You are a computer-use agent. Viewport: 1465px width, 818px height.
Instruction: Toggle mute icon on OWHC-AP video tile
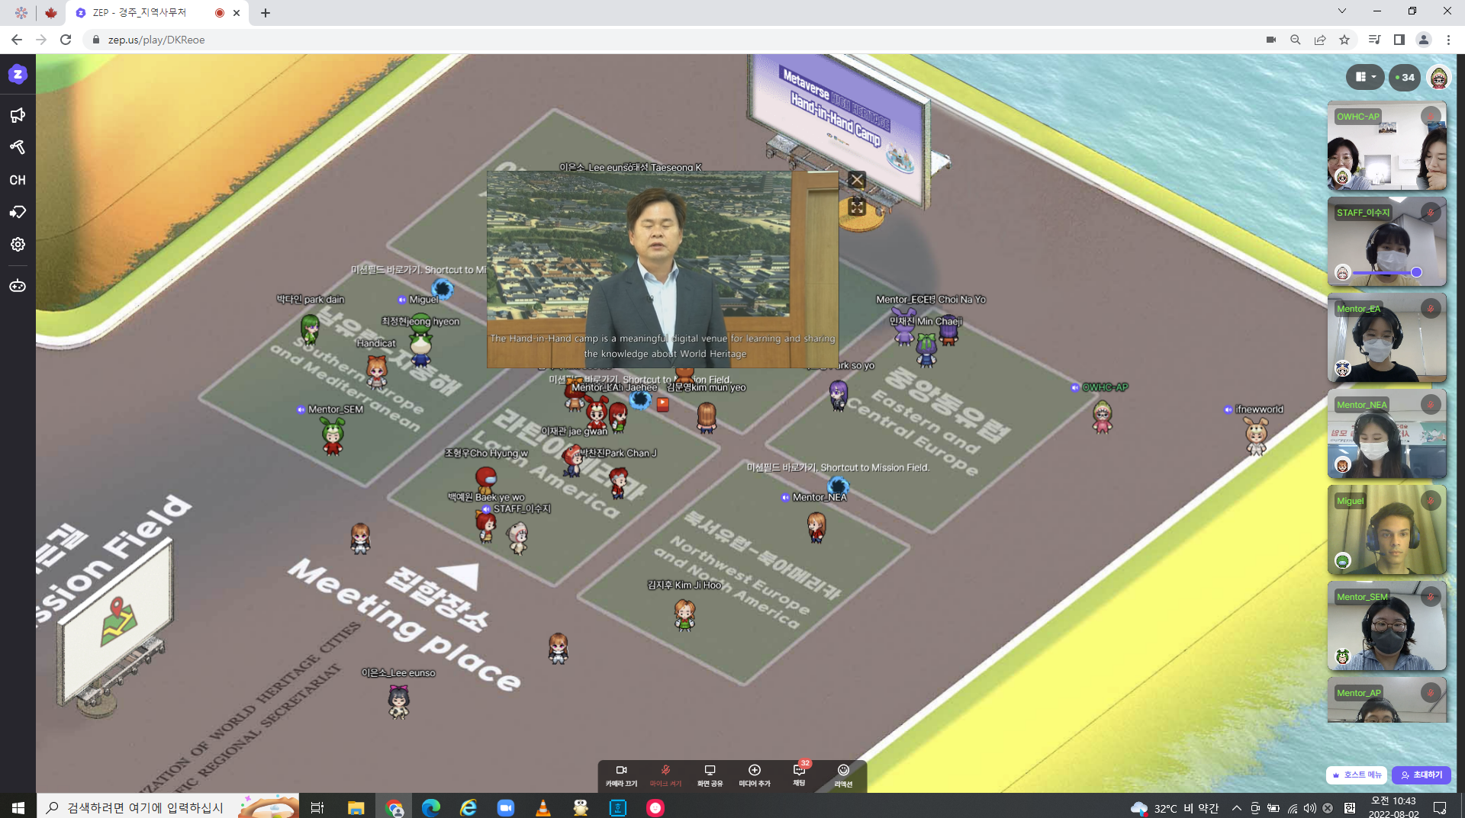click(x=1431, y=117)
